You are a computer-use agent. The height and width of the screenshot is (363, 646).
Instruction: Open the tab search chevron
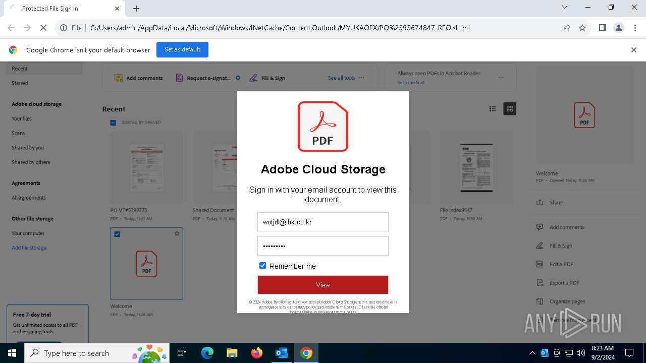pyautogui.click(x=565, y=8)
